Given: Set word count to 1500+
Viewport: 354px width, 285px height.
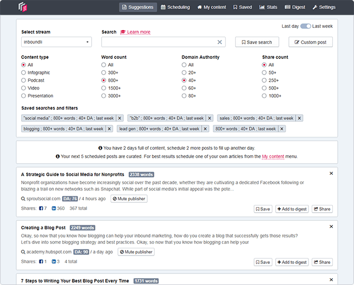Looking at the screenshot, I should [103, 88].
